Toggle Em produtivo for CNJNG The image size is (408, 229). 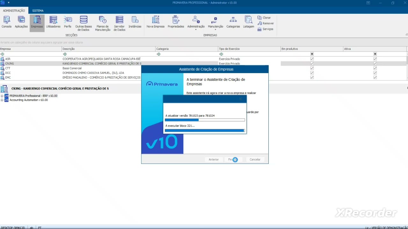click(312, 64)
